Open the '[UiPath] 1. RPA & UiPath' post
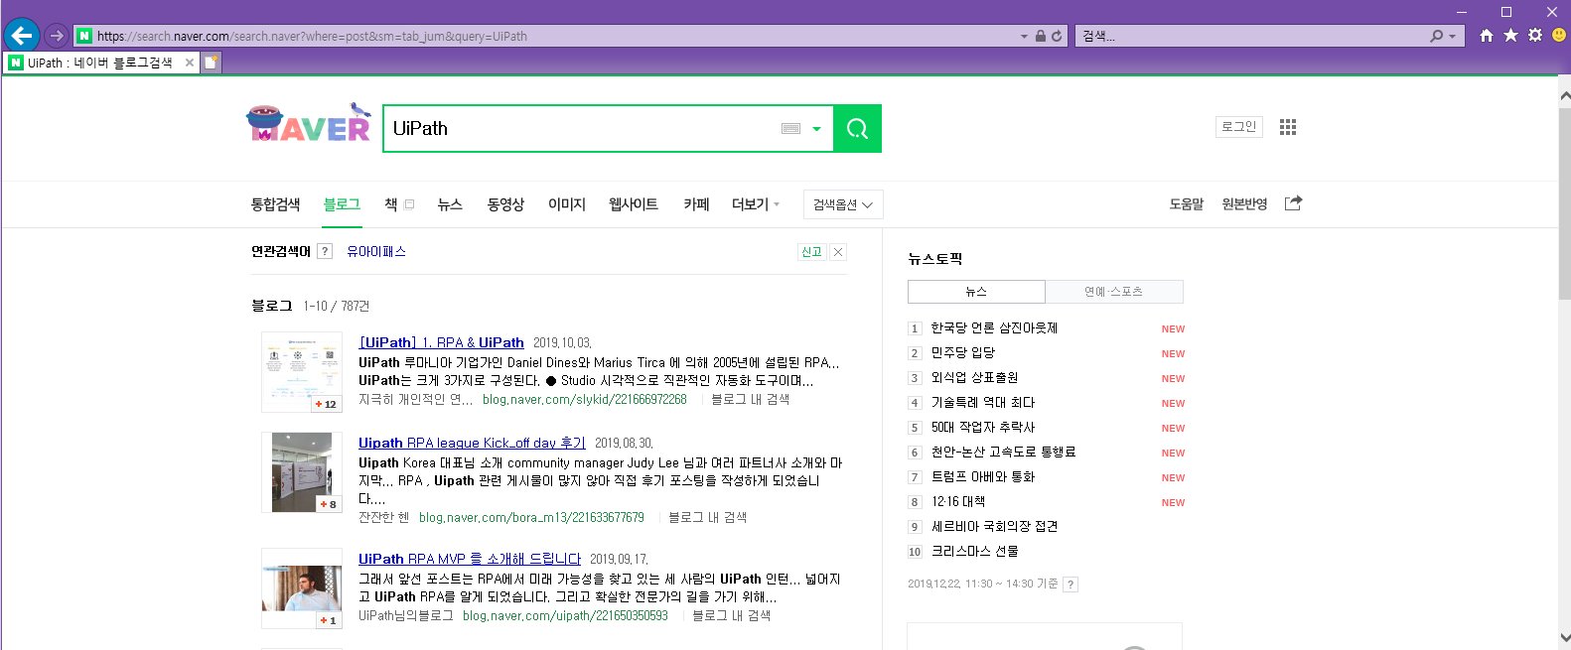1571x650 pixels. click(441, 342)
